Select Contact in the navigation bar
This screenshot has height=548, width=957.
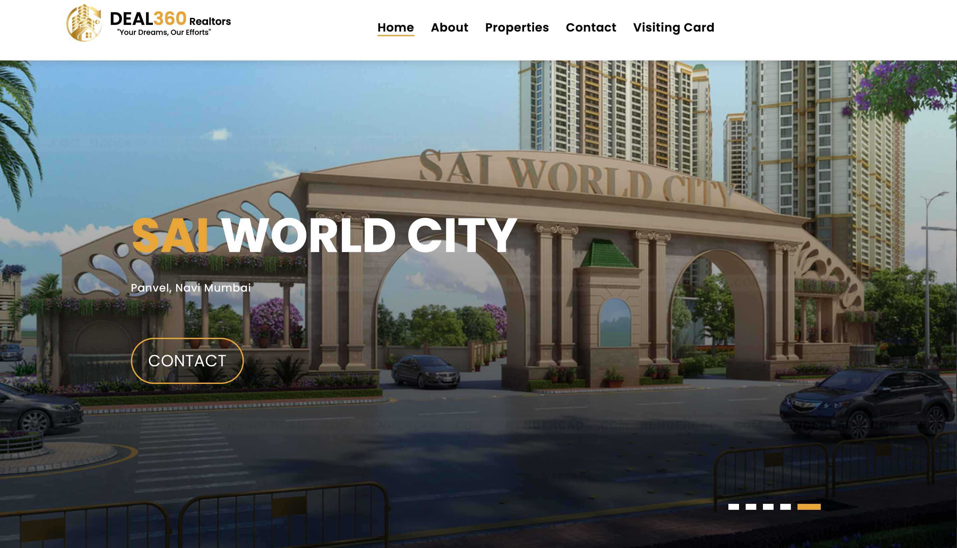pyautogui.click(x=591, y=28)
